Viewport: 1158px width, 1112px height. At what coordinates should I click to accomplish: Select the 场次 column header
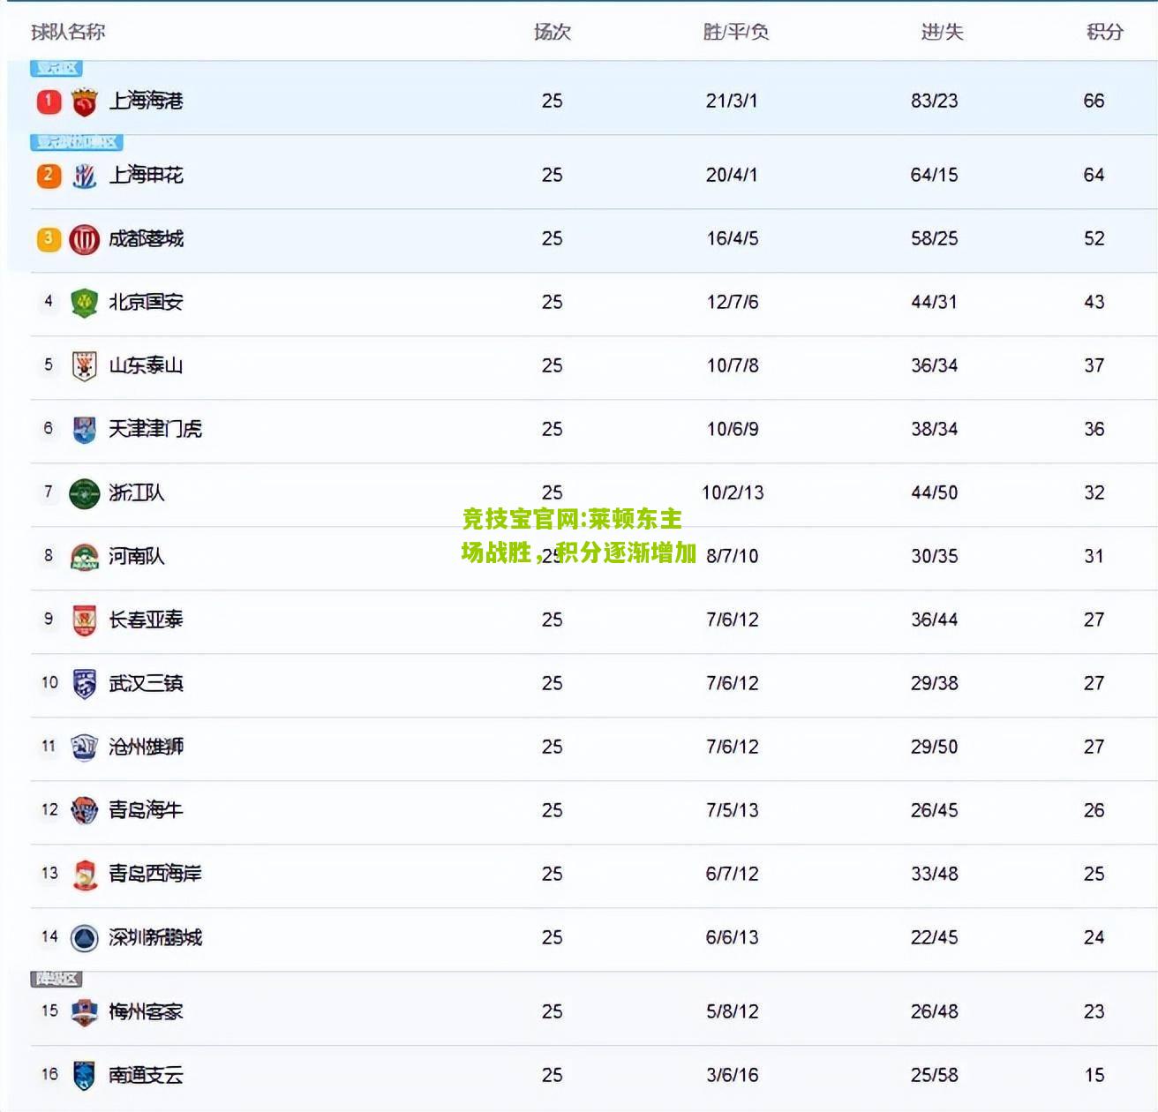click(x=553, y=32)
